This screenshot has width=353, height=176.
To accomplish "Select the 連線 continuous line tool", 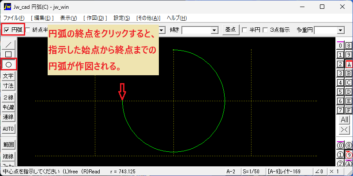I will tap(8, 117).
